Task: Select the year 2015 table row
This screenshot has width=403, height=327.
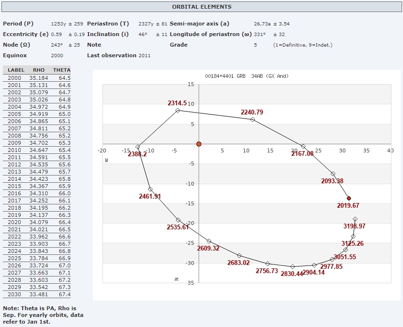Action: 37,186
